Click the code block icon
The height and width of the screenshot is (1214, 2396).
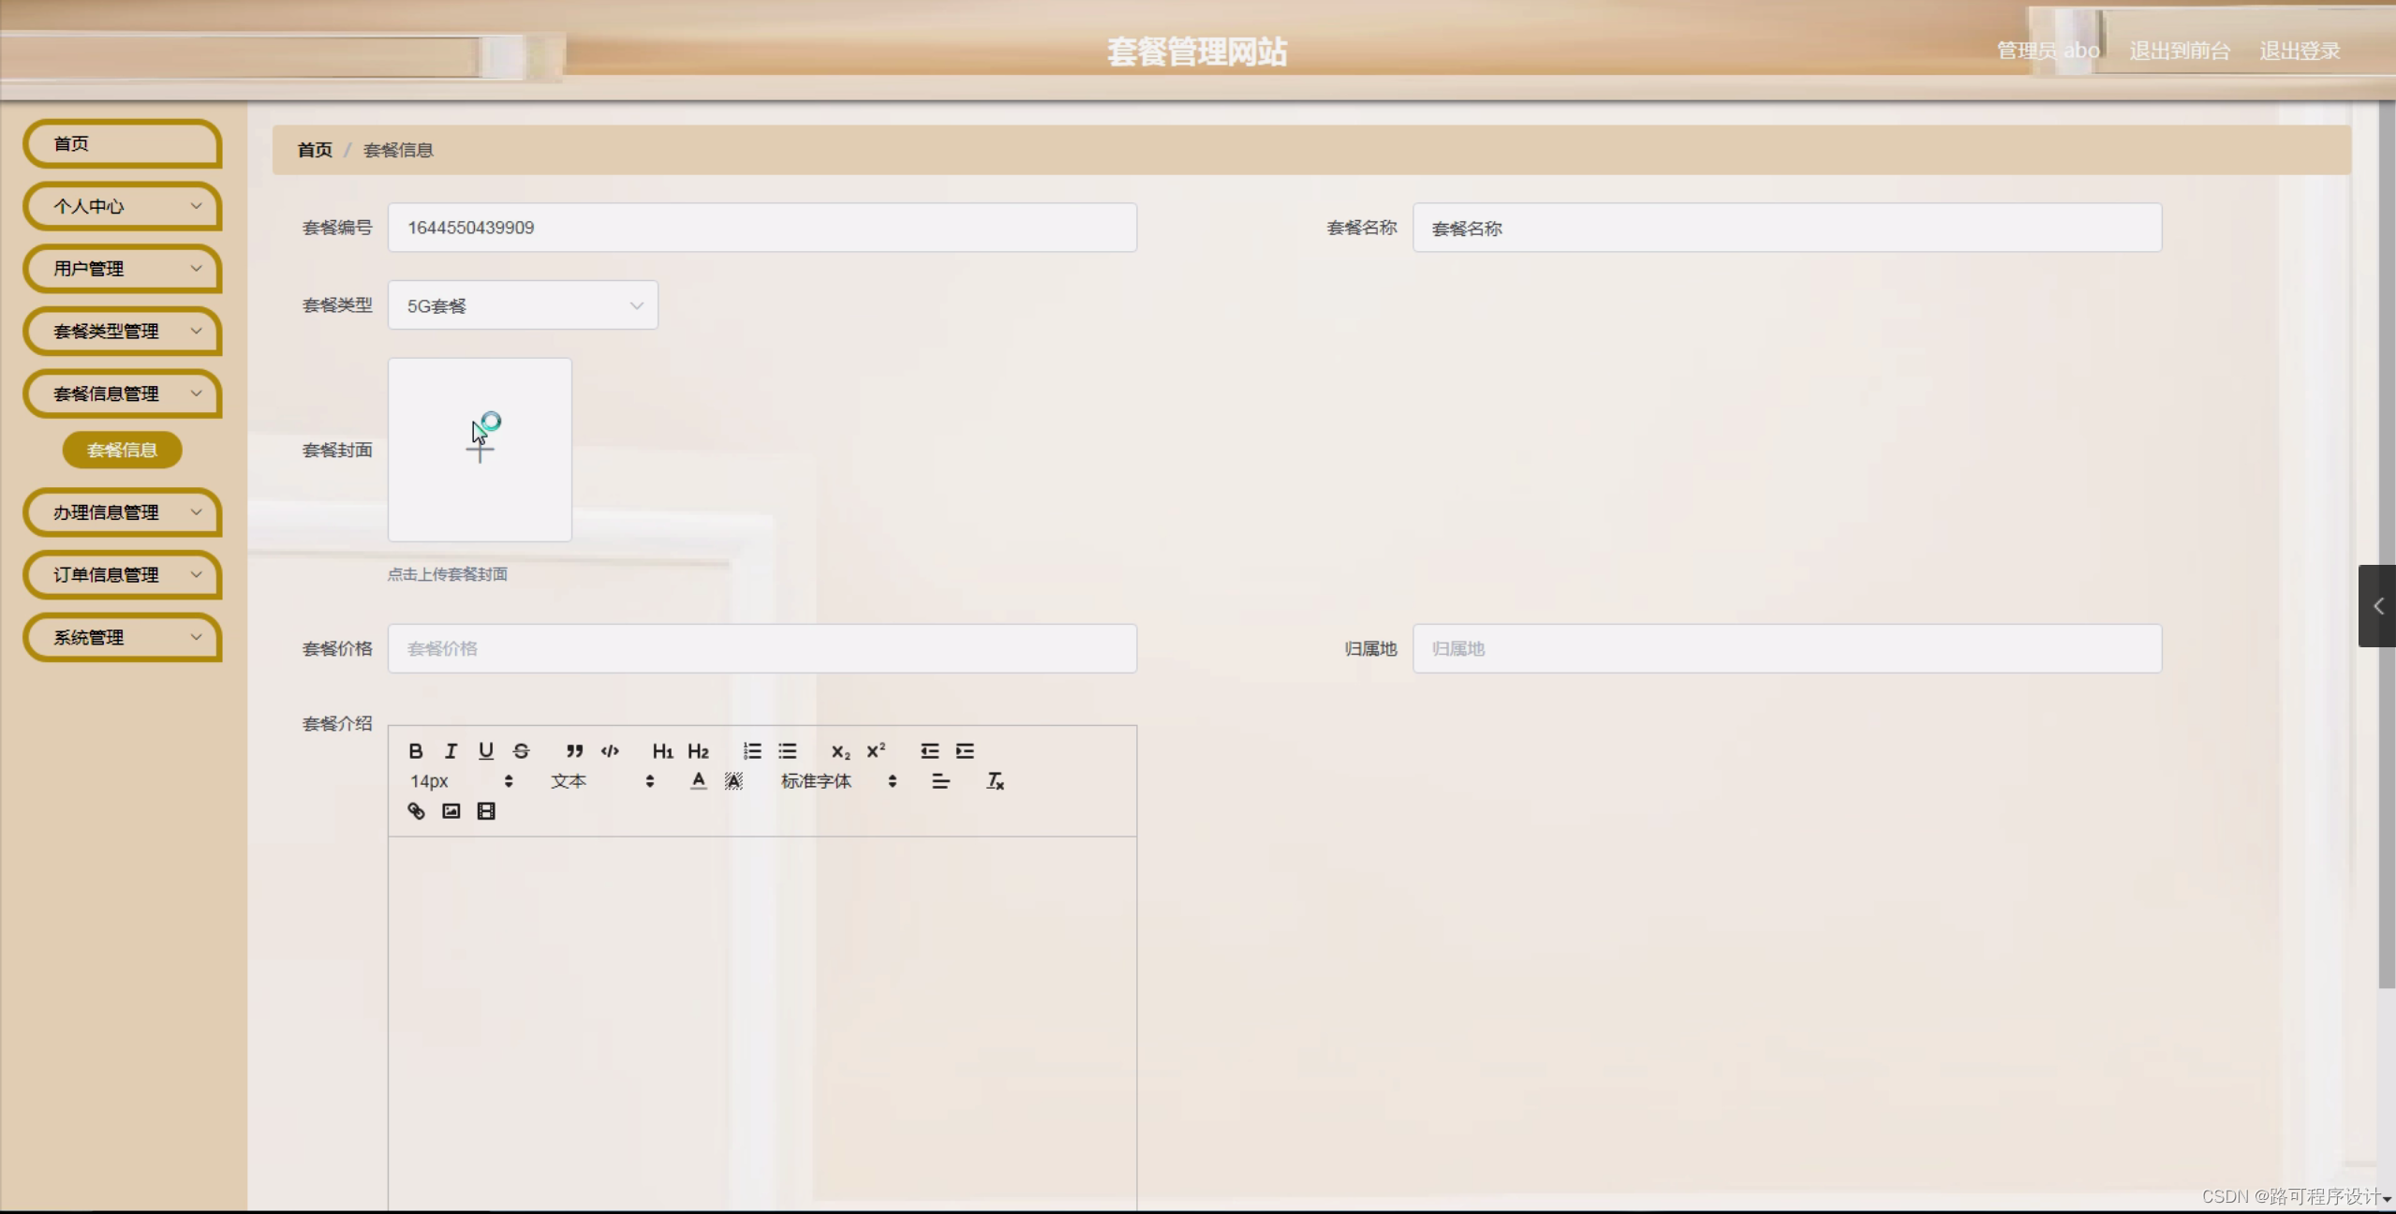coord(610,751)
